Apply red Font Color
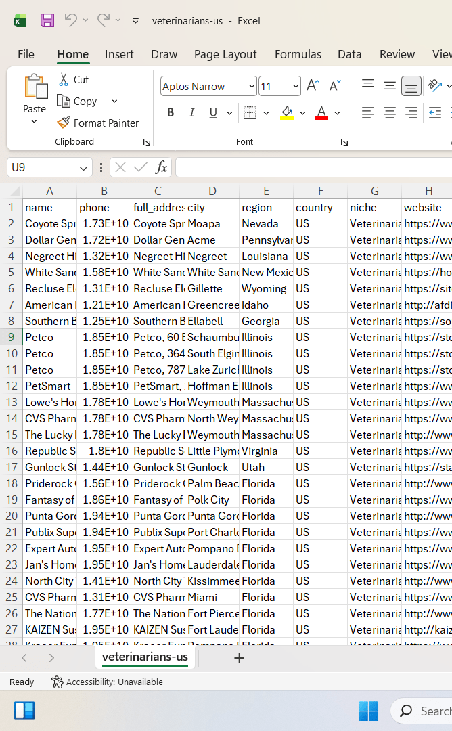The image size is (452, 731). pos(321,113)
